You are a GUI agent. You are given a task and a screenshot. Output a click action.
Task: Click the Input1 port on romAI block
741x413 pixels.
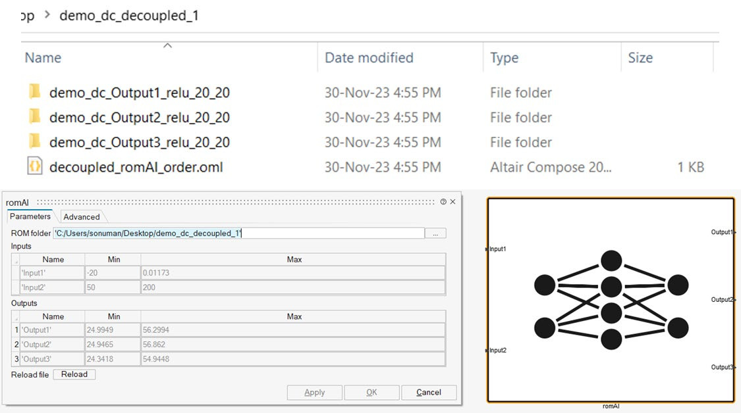click(488, 249)
